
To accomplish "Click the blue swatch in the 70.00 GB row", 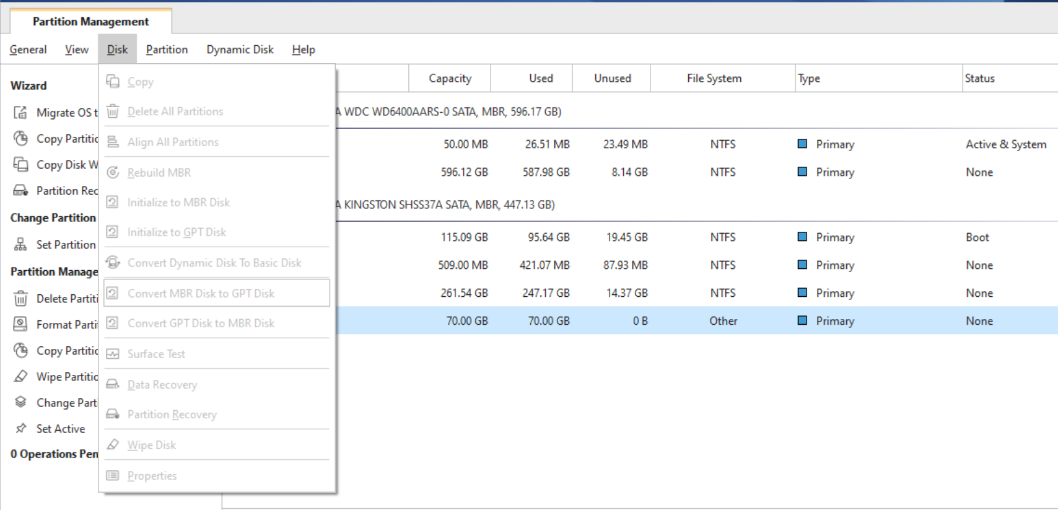I will (x=802, y=320).
